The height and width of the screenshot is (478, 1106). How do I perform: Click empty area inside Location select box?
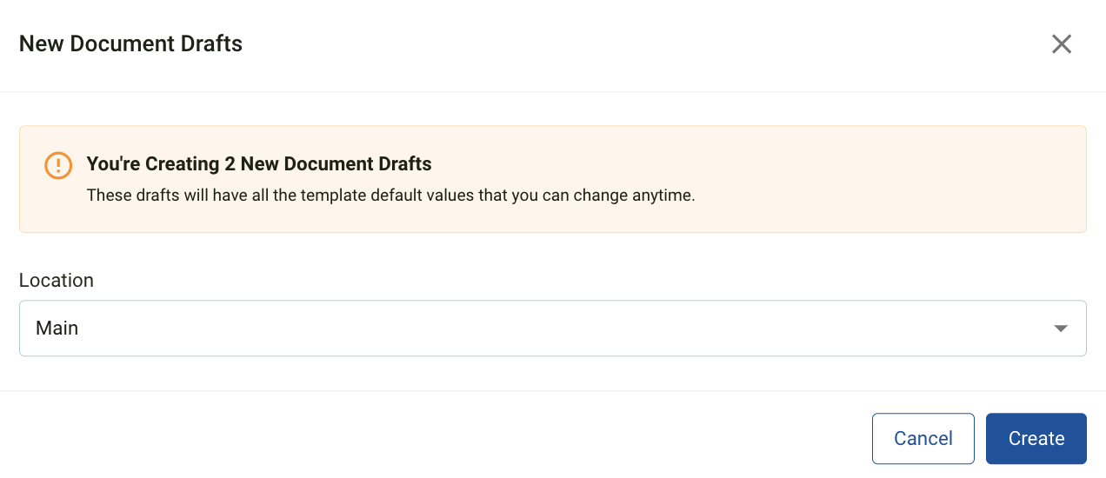[556, 329]
